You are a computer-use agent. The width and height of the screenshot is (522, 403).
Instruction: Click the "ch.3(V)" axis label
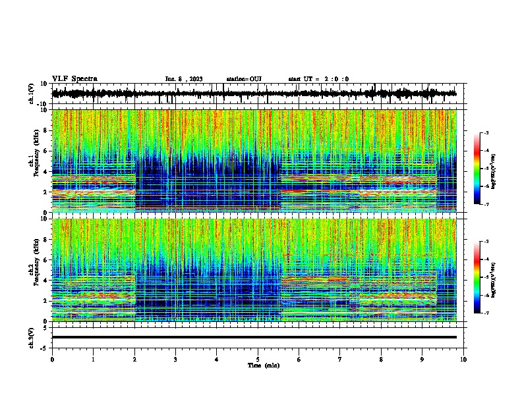(x=31, y=338)
